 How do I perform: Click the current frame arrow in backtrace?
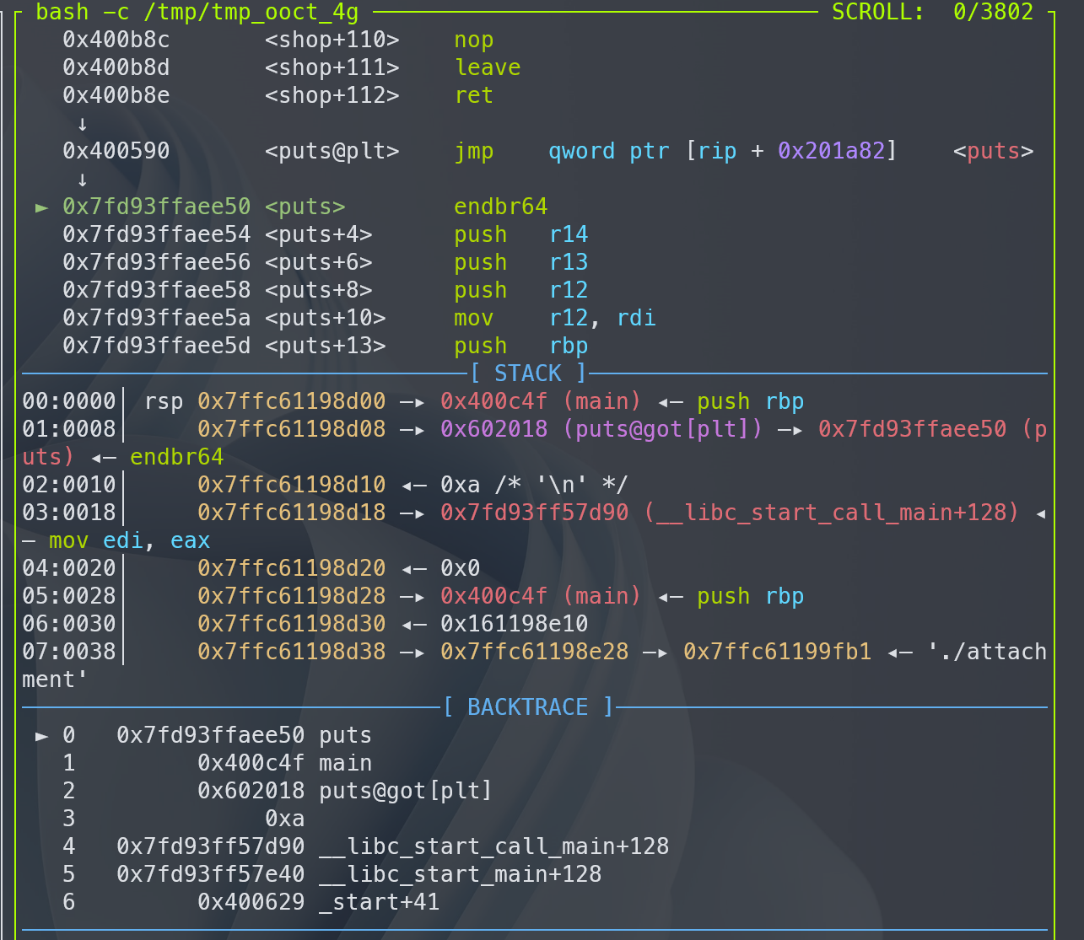[42, 735]
